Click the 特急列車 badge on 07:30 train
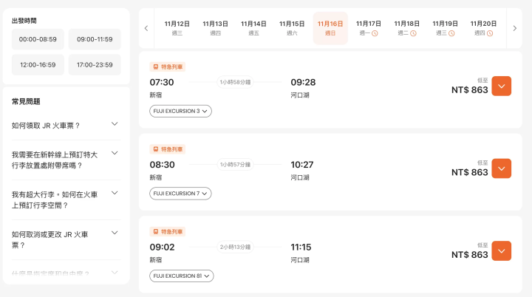The height and width of the screenshot is (297, 532). click(x=167, y=66)
